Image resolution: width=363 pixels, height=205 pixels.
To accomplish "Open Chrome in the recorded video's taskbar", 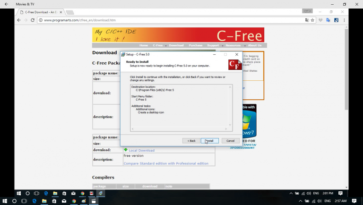I will [82, 193].
